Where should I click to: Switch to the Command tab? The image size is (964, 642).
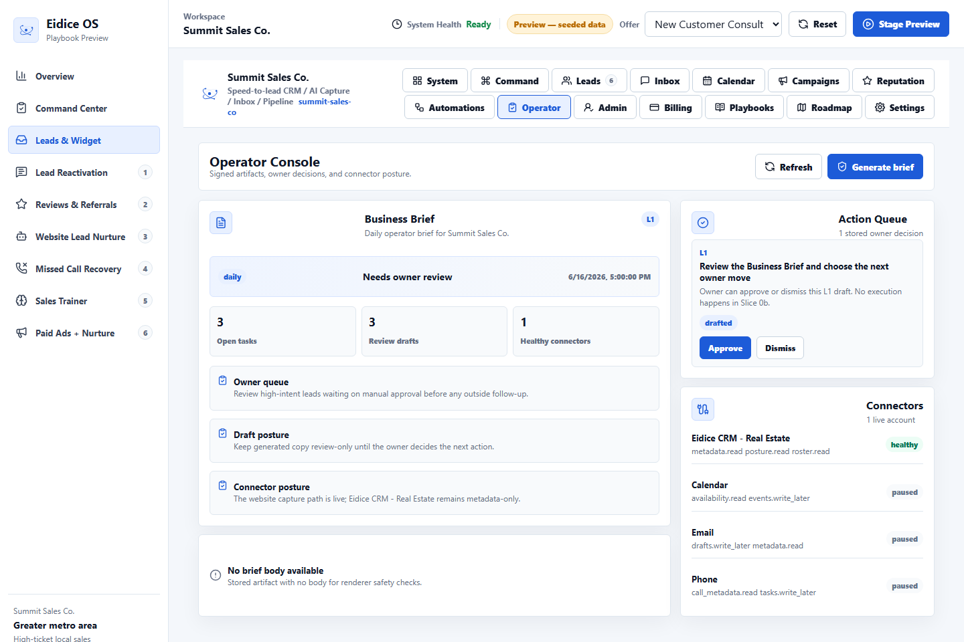(509, 80)
